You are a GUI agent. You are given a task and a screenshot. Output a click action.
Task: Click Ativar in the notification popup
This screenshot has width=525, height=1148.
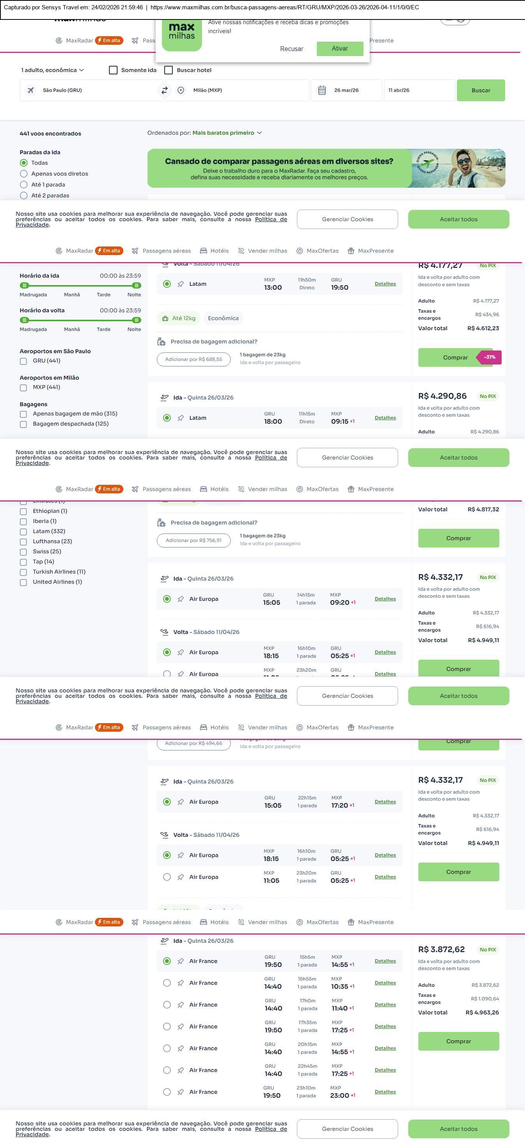pos(340,49)
